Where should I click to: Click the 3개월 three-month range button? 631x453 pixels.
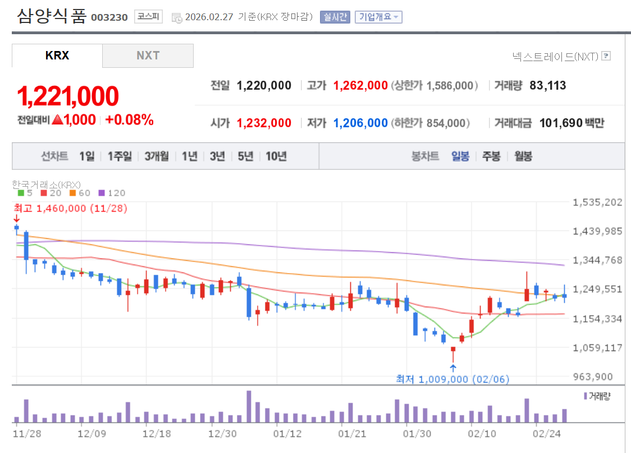tap(156, 156)
